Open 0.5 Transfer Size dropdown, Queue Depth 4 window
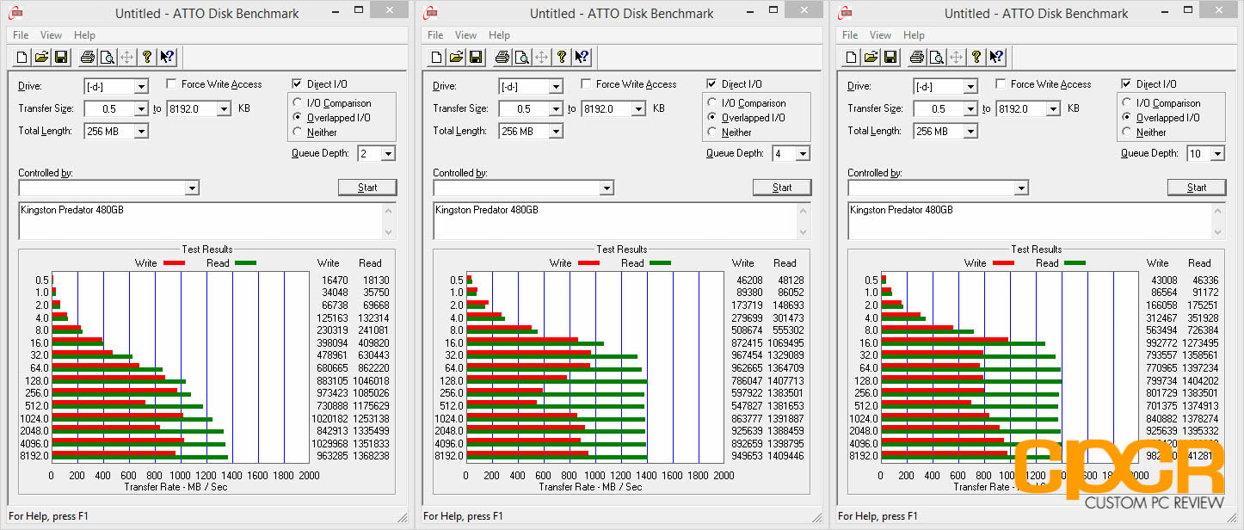Screen dimensions: 1244x530 [x=556, y=108]
